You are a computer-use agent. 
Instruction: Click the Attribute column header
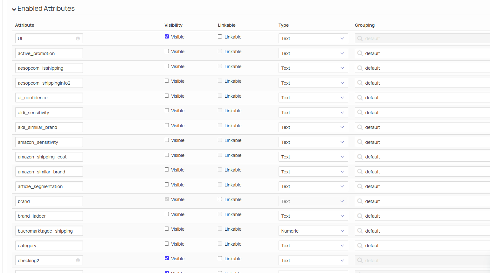point(24,25)
